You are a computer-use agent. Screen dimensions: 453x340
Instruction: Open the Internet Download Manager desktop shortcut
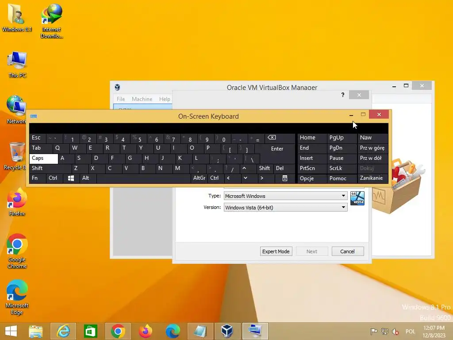[x=51, y=21]
